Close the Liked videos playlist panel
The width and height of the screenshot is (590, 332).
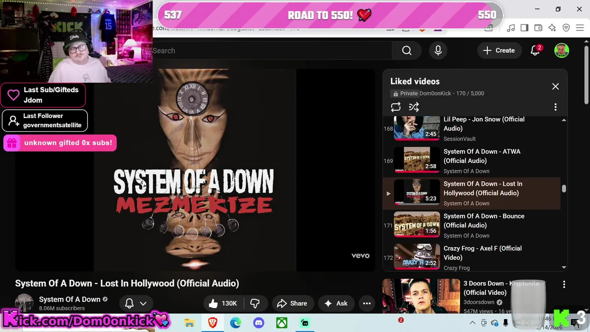tap(555, 87)
